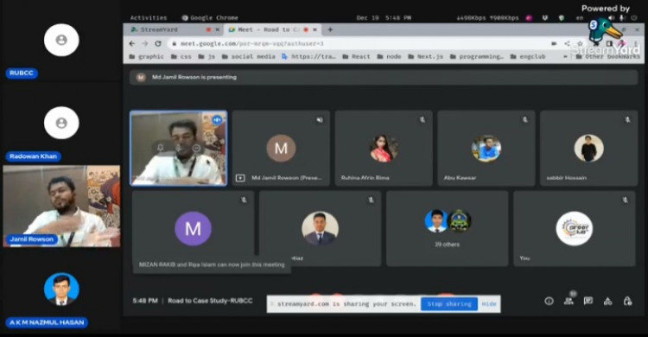Reload the Meet page
The height and width of the screenshot is (337, 648).
(x=158, y=43)
